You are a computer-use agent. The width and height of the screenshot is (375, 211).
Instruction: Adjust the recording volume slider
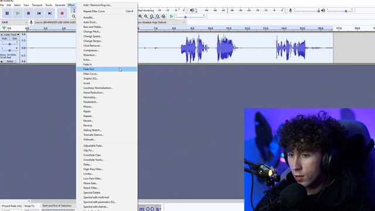tap(307, 11)
